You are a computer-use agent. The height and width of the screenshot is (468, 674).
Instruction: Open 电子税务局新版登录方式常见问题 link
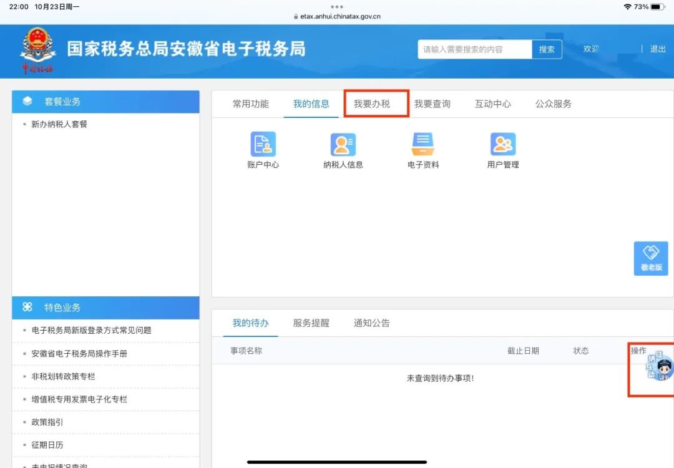pos(92,331)
